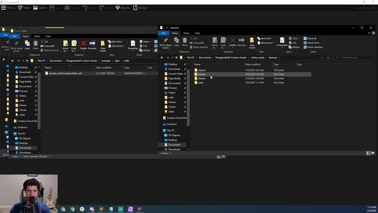The width and height of the screenshot is (378, 213).
Task: Click Copy path in textures window ribbon
Action: click(197, 43)
